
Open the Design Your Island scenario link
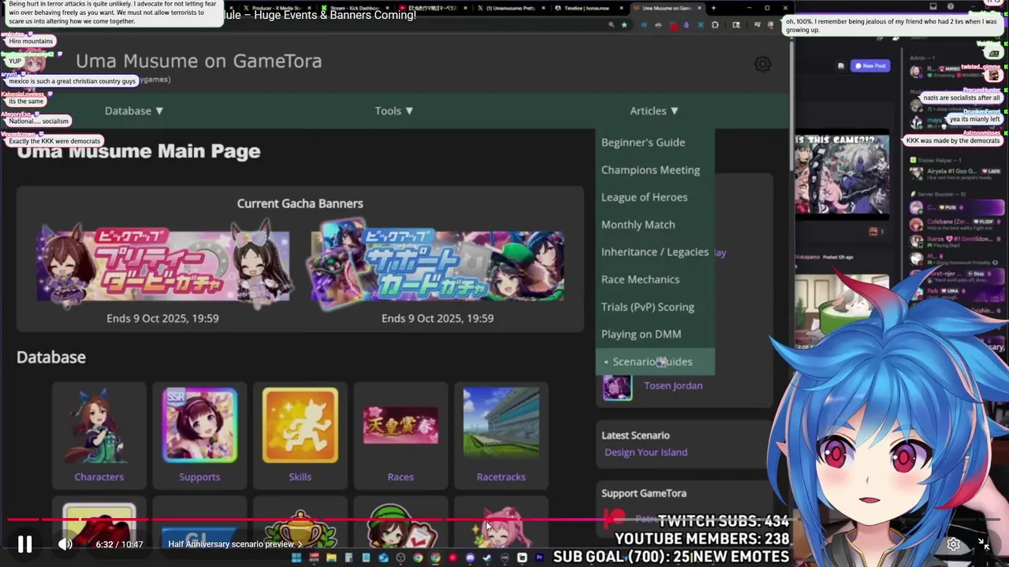tap(646, 452)
